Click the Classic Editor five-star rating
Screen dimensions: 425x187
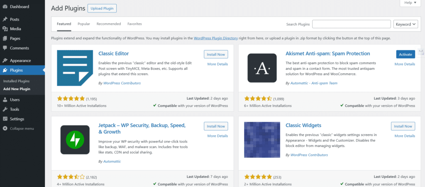pyautogui.click(x=71, y=98)
